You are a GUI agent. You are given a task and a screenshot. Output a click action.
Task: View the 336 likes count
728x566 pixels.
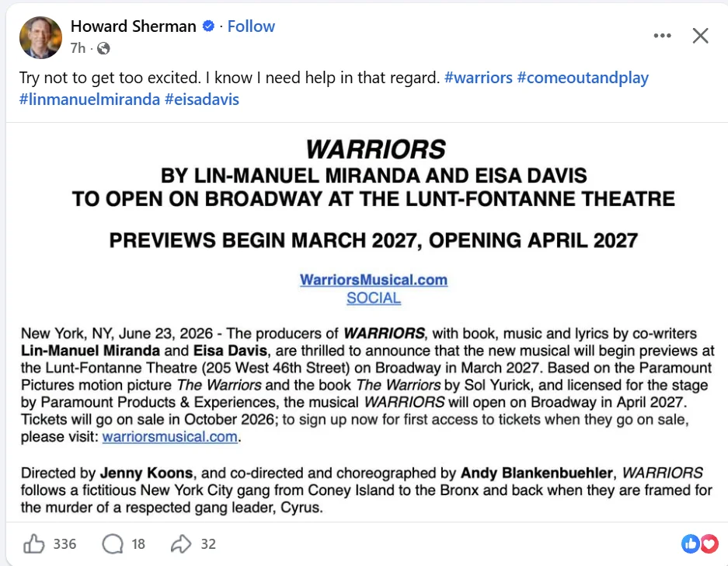click(x=64, y=544)
